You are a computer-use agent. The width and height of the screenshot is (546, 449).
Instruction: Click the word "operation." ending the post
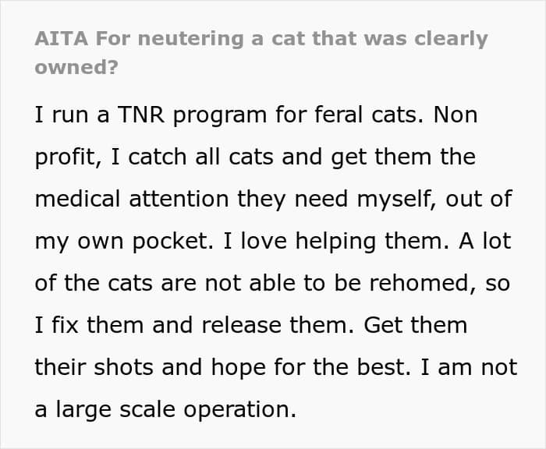(x=240, y=411)
